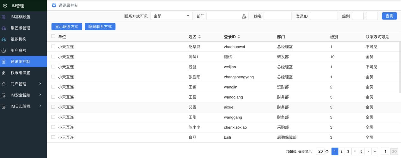The image size is (401, 158).
Task: Click the 集团版管理 sidebar icon
Action: (x=4, y=28)
